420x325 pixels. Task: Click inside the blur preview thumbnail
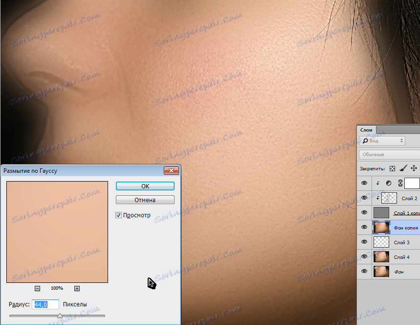point(57,232)
